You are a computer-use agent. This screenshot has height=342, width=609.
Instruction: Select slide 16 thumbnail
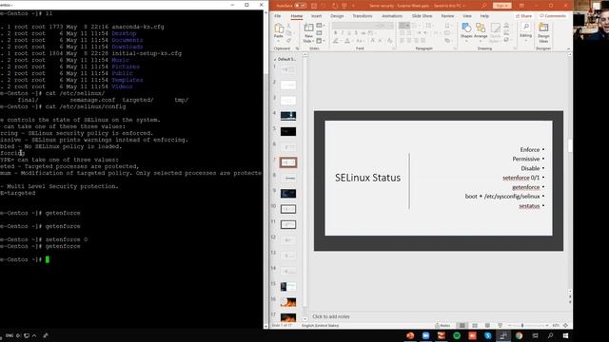point(288,302)
